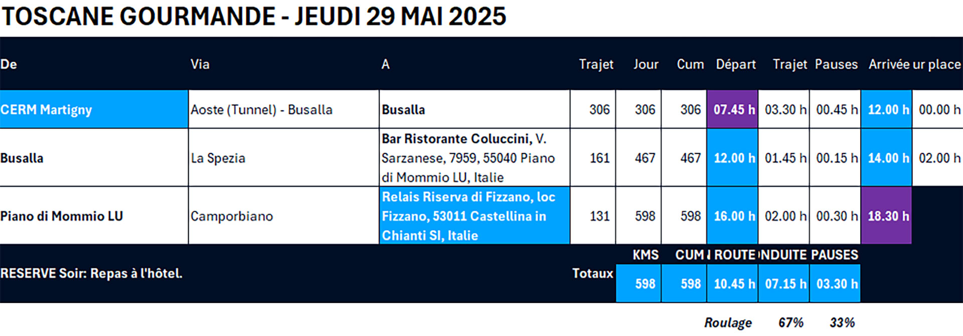Select the 67% Roulage value
Screen dimensions: 963x336
[x=791, y=322]
